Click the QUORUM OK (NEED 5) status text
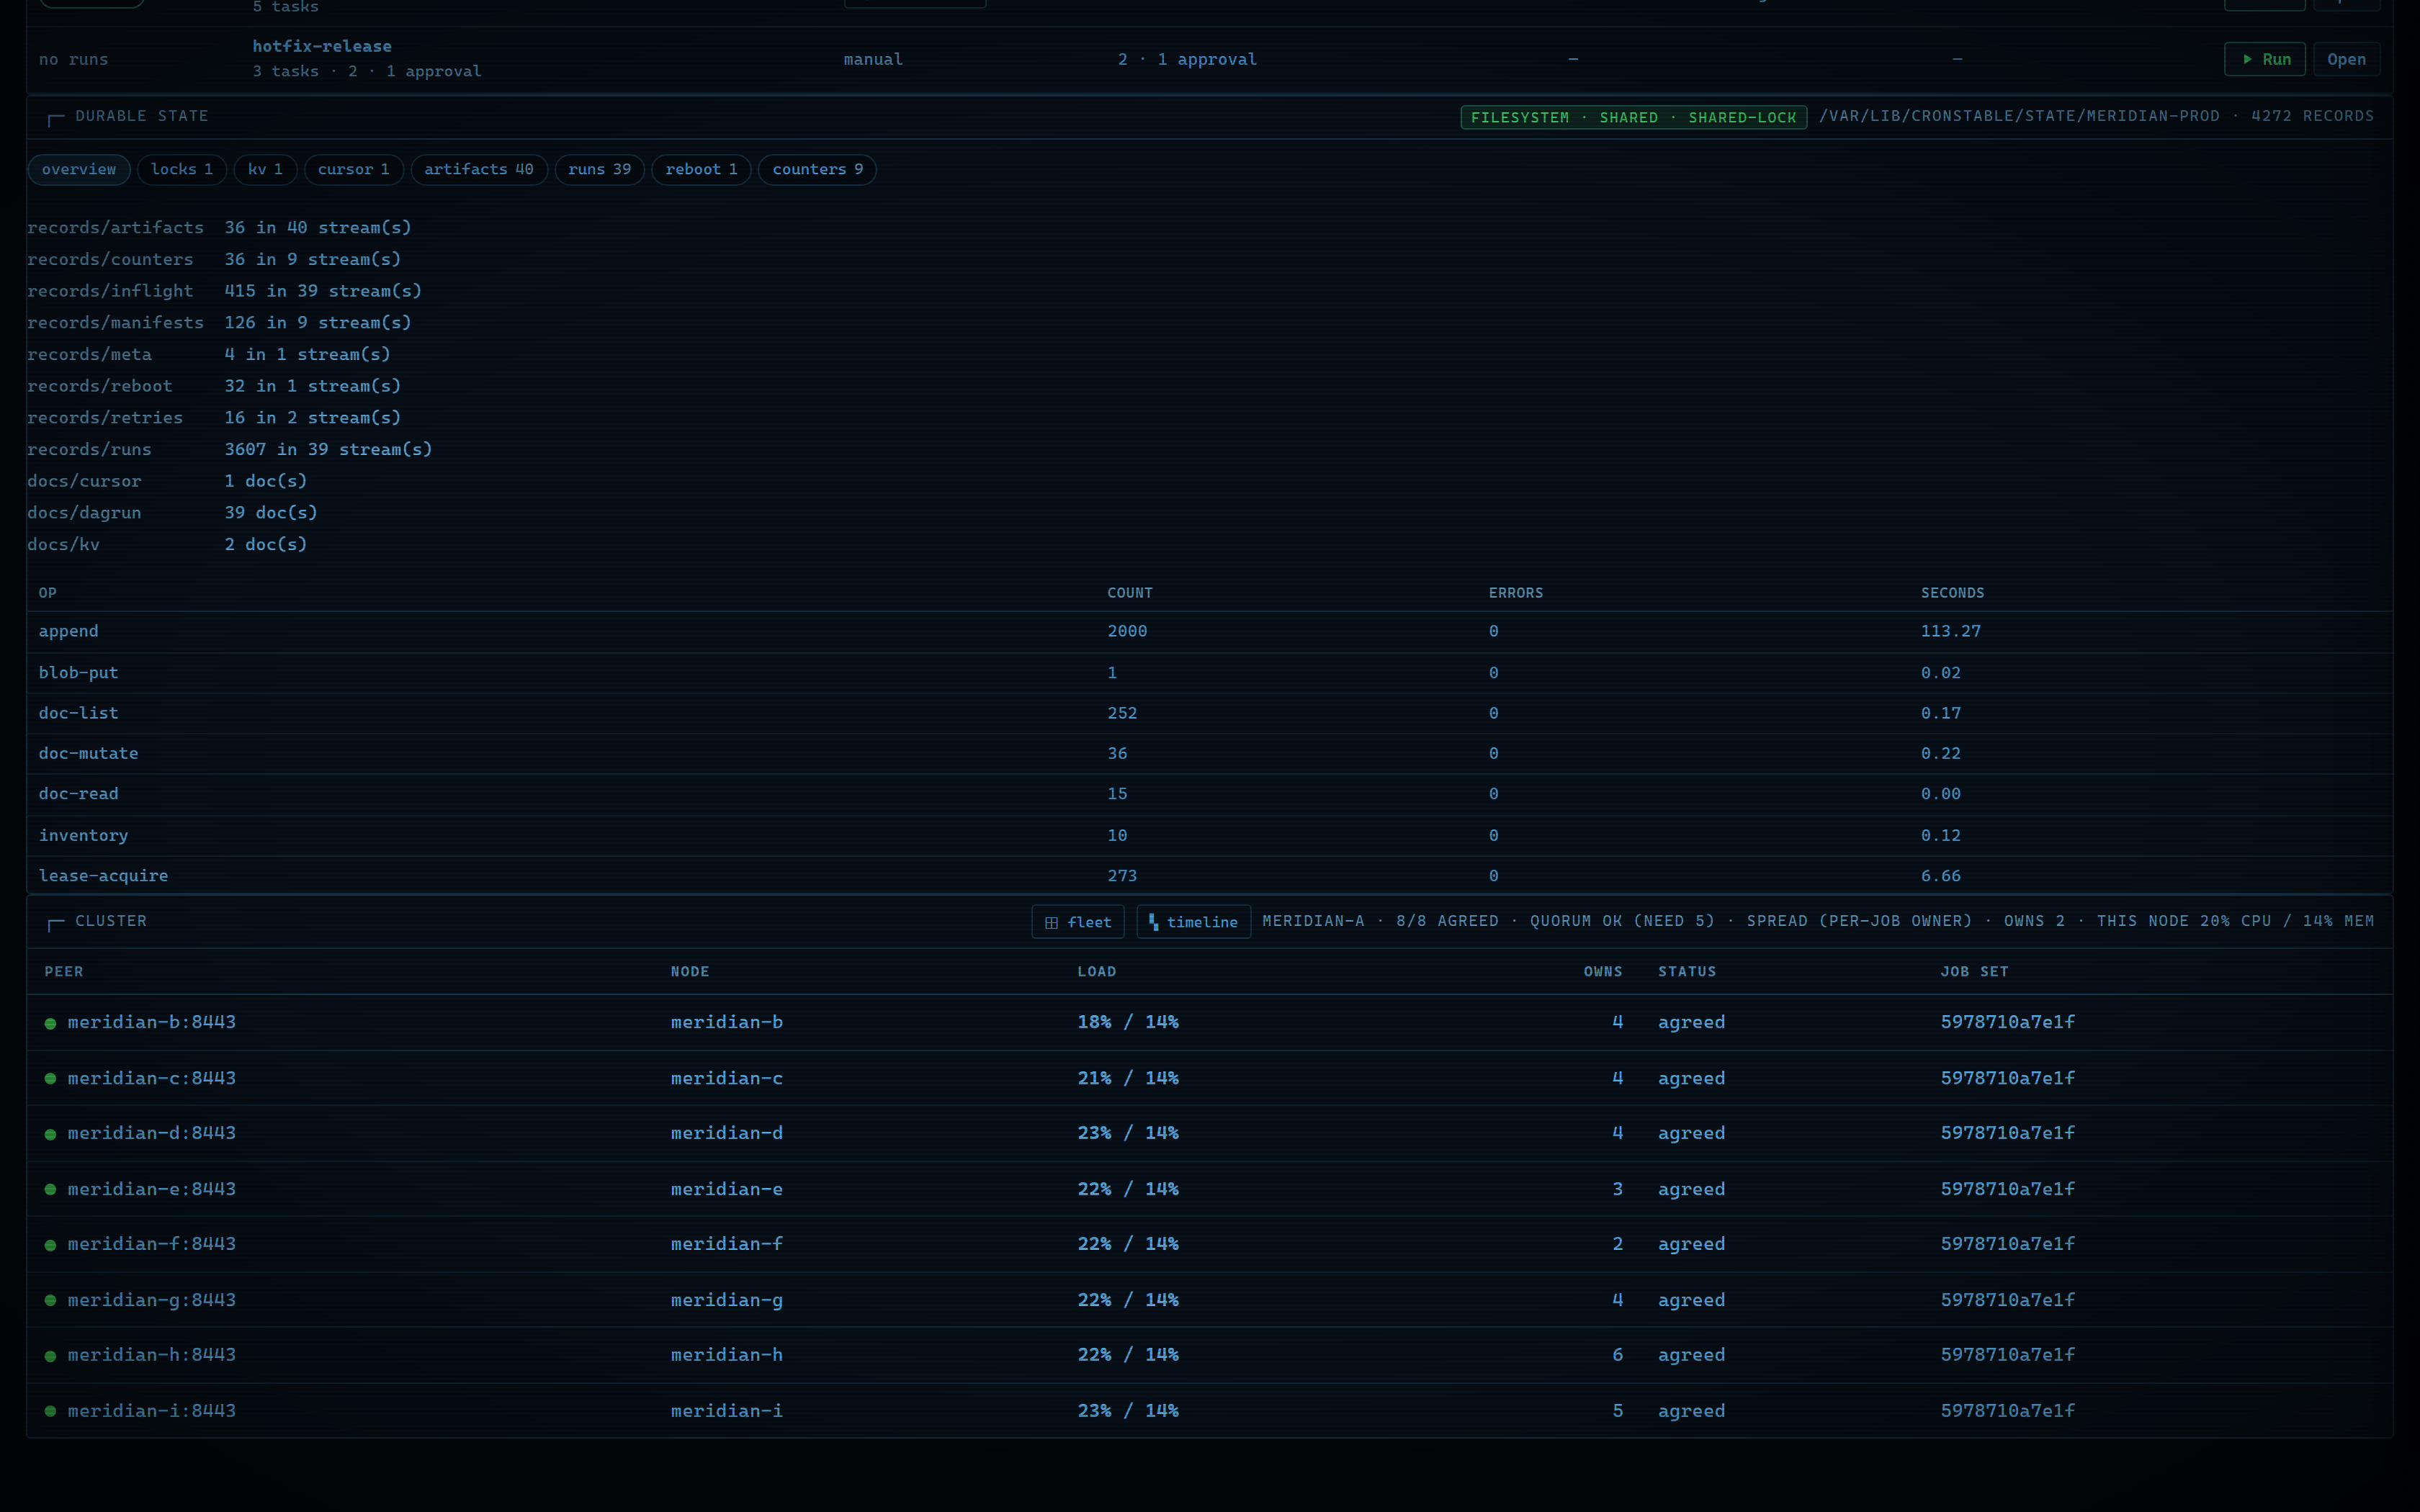2420x1512 pixels. coord(1622,921)
